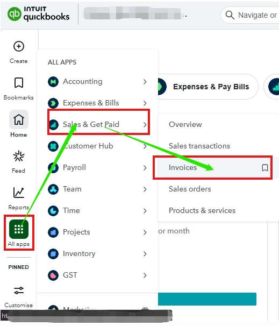Viewport: 279px width, 326px height.
Task: Click the teal bar button
Action: point(207,299)
